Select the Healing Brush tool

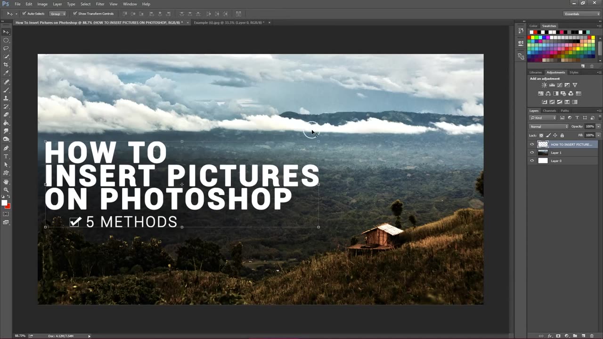click(x=6, y=82)
